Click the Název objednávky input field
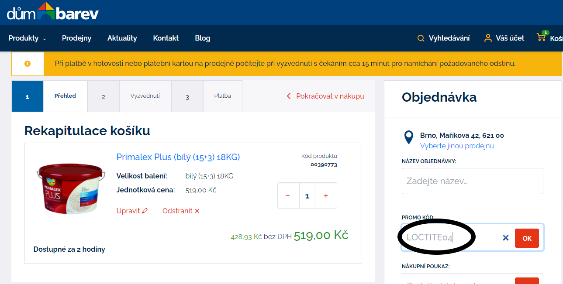This screenshot has height=284, width=563. (472, 181)
